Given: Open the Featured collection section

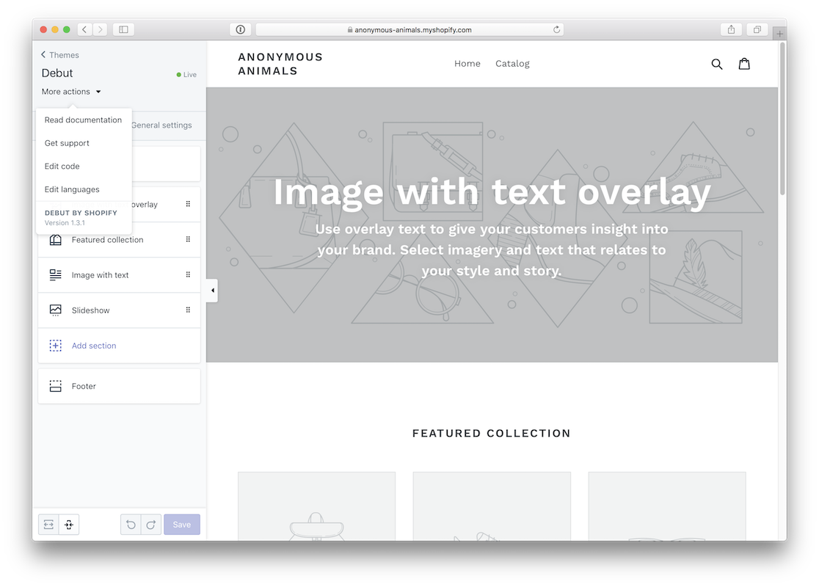Looking at the screenshot, I should (x=119, y=240).
